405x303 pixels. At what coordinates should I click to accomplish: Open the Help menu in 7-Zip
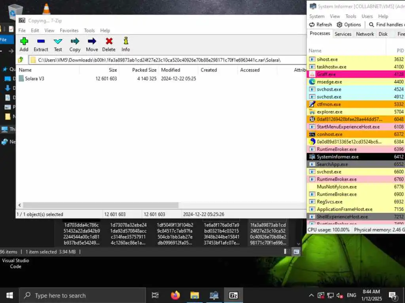pyautogui.click(x=105, y=30)
